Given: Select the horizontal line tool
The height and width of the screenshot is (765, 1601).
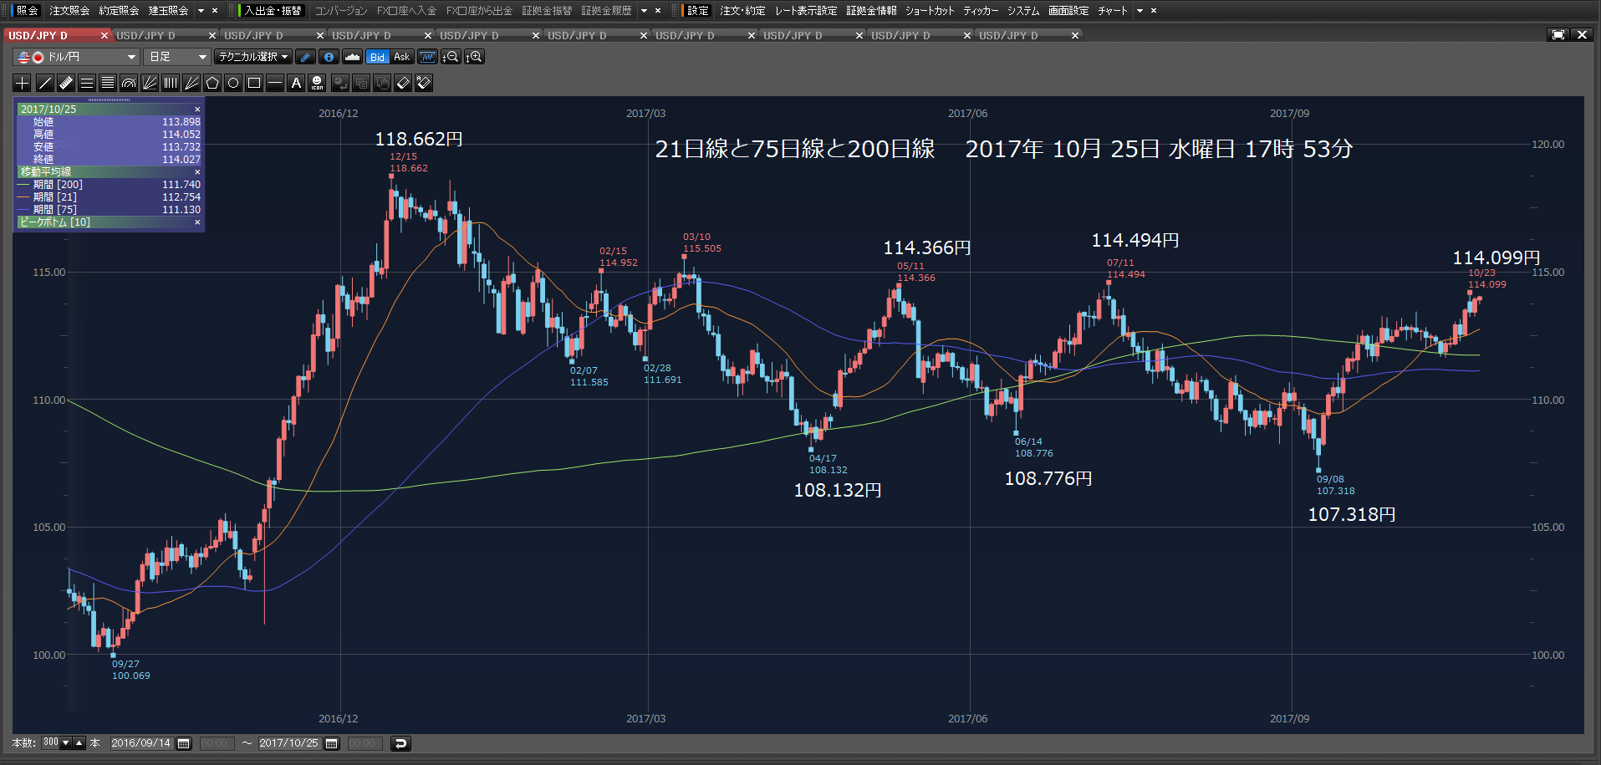Looking at the screenshot, I should [275, 83].
